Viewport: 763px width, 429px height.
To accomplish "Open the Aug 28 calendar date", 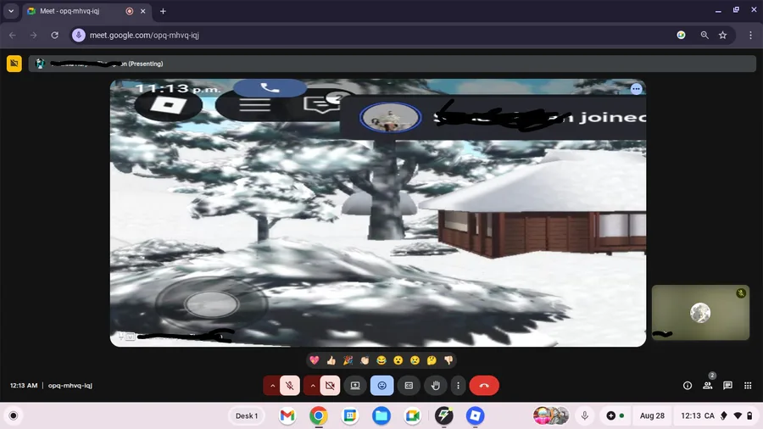I will [652, 416].
